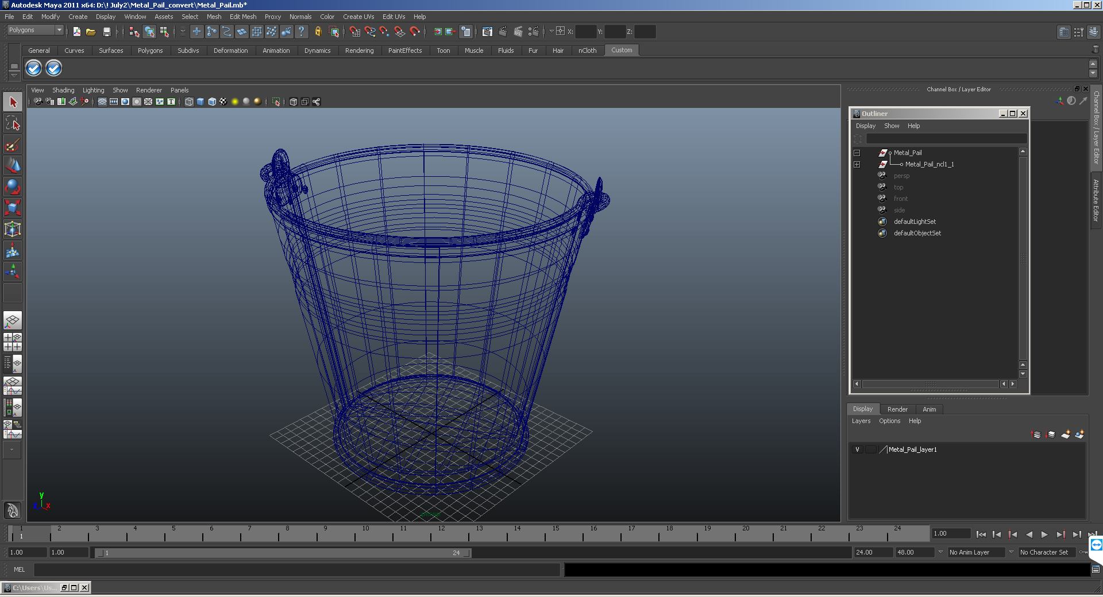
Task: Render the current frame clapperboard icon
Action: (x=503, y=32)
